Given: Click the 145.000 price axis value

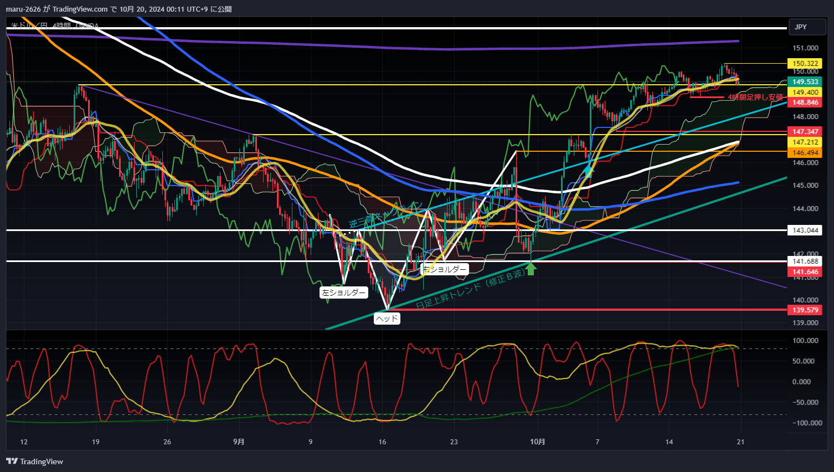Looking at the screenshot, I should pos(805,186).
